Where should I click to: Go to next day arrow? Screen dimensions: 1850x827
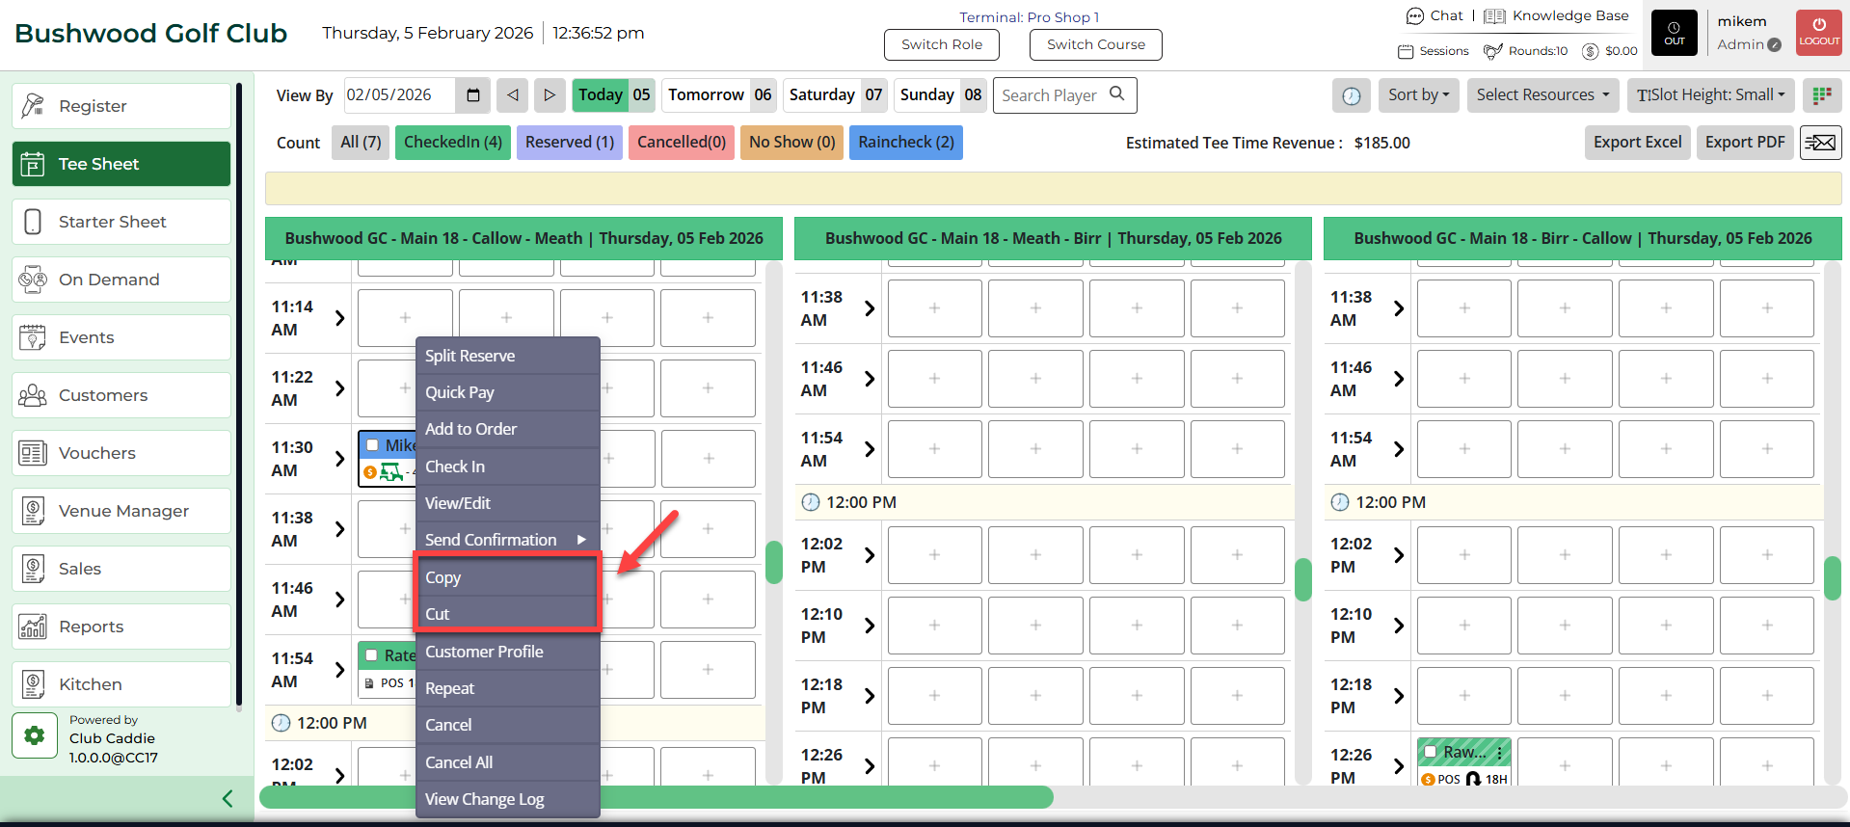coord(550,94)
